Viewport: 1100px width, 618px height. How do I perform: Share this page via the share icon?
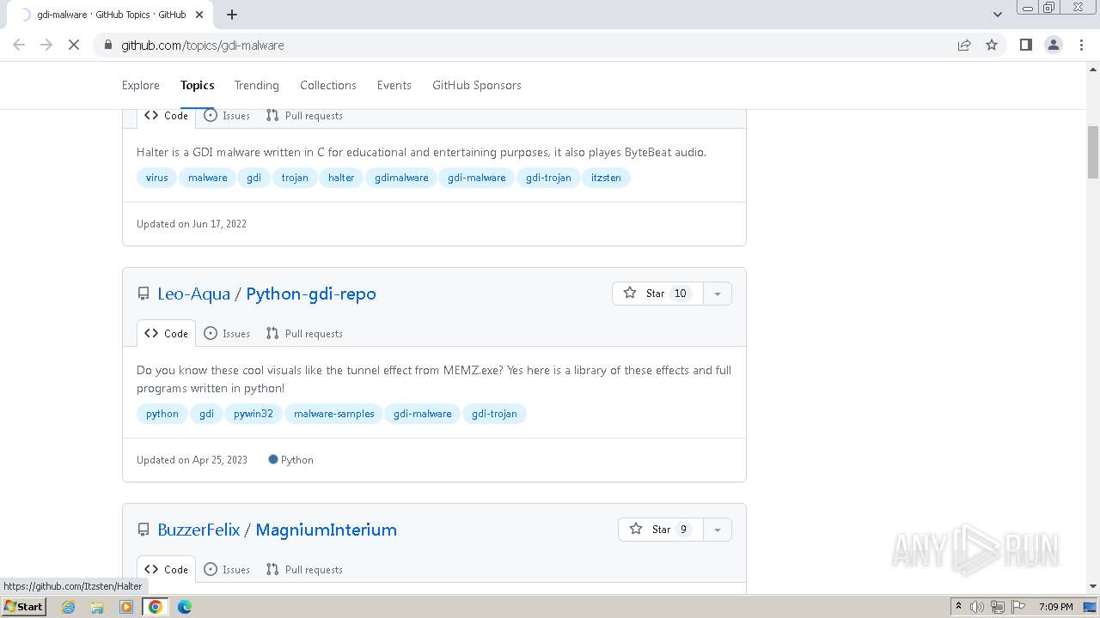964,45
